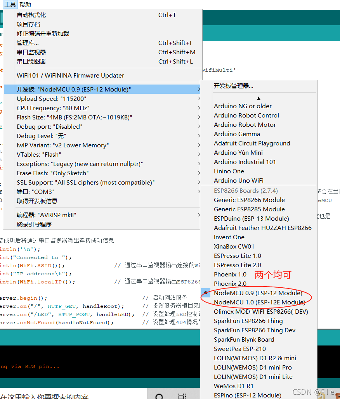Launch 串口绘图器 serial plotter
This screenshot has width=340, height=399.
click(102, 62)
